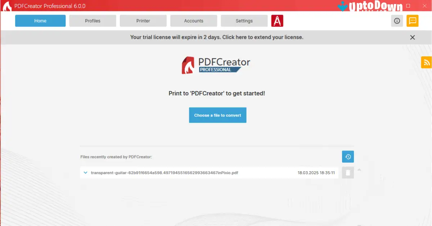This screenshot has height=226, width=432.
Task: Open the Accounts tab
Action: (x=194, y=21)
